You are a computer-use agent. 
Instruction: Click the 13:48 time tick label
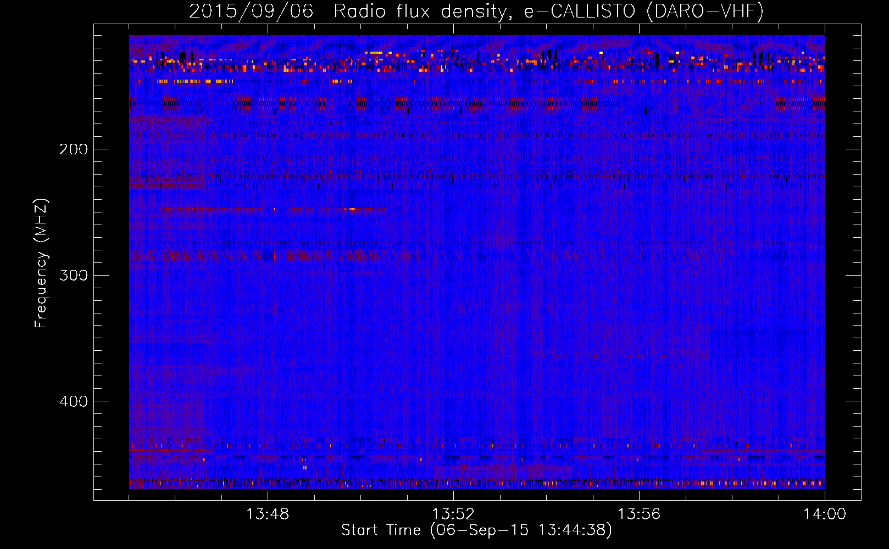268,514
